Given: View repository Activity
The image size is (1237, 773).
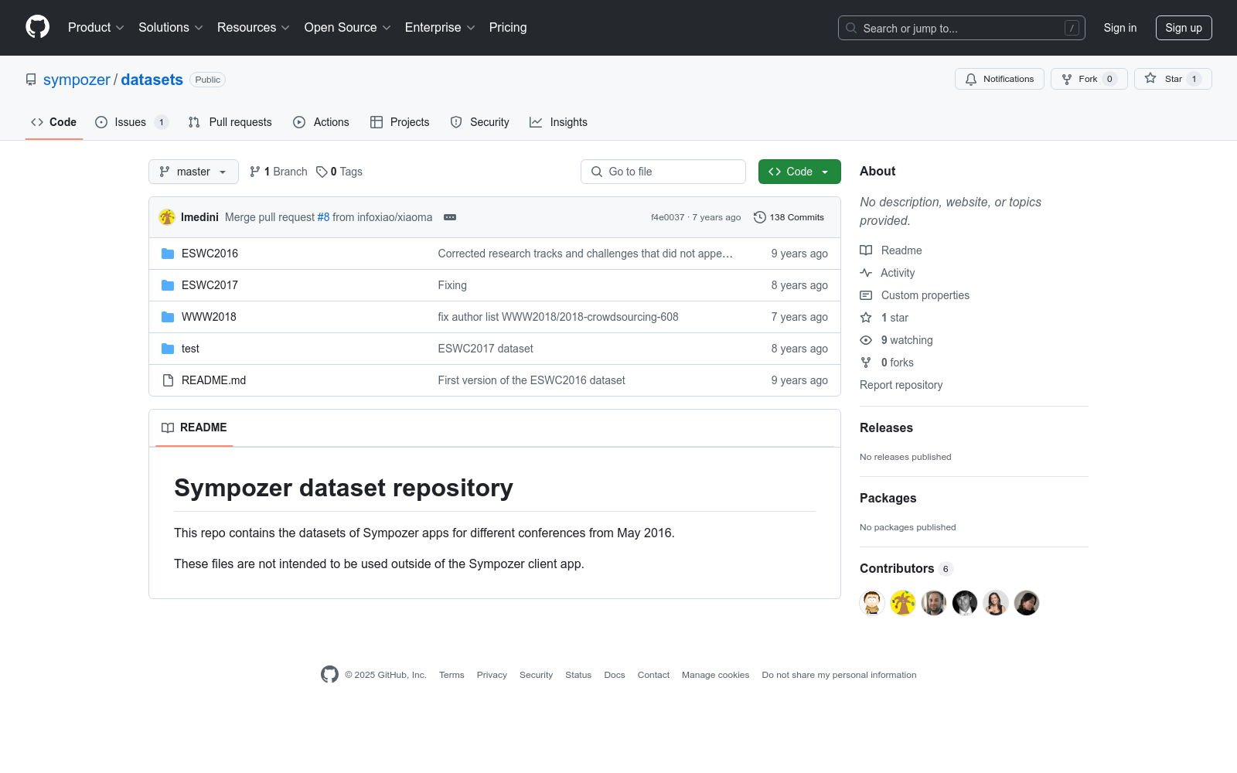Looking at the screenshot, I should click(888, 273).
